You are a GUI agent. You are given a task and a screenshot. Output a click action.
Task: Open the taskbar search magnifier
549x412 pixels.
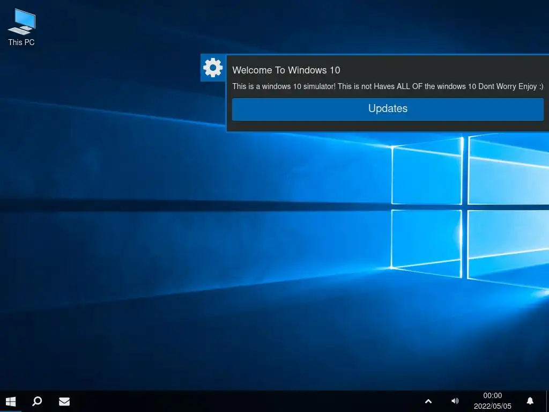click(37, 401)
